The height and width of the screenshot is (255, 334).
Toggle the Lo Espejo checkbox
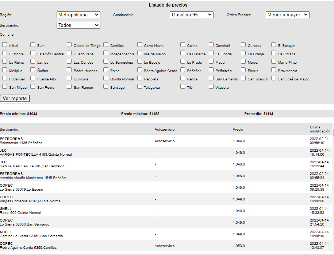click(x=140, y=61)
